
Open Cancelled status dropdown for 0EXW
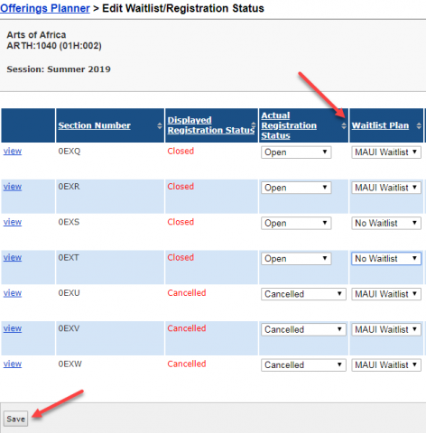(x=303, y=365)
